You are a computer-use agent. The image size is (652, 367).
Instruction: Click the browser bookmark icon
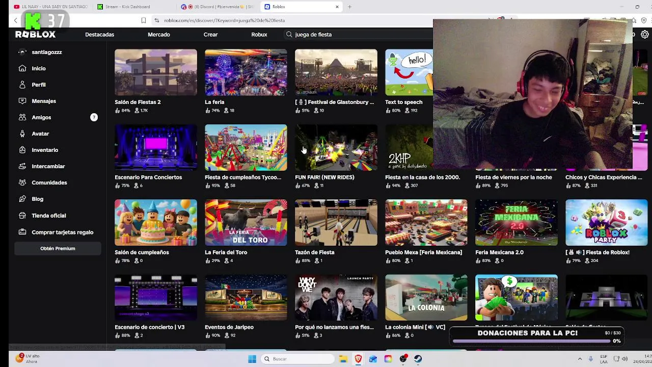point(144,20)
